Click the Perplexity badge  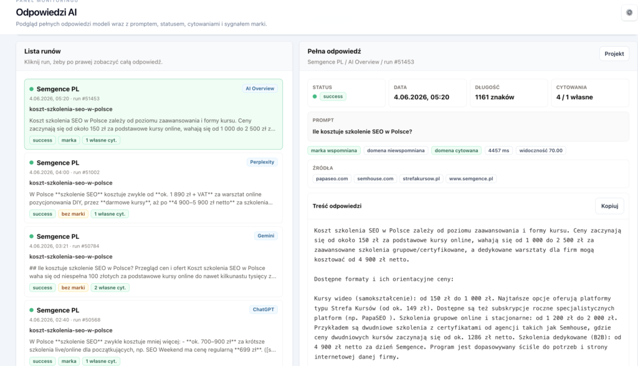tap(262, 162)
